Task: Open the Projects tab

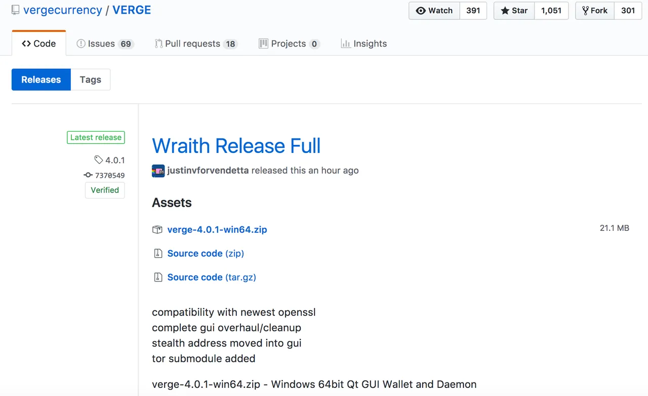Action: click(x=289, y=44)
